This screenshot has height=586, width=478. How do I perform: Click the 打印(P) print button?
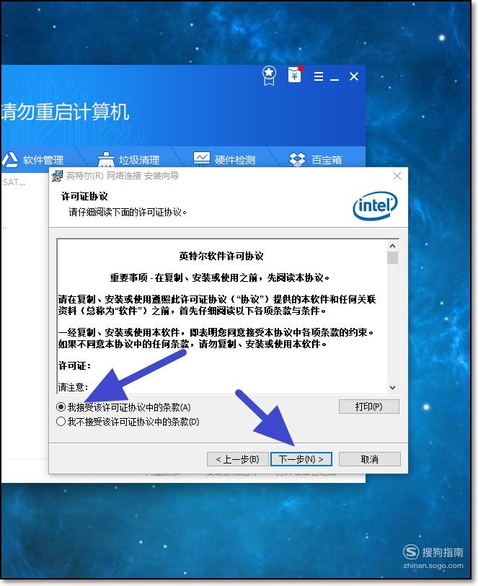point(369,407)
